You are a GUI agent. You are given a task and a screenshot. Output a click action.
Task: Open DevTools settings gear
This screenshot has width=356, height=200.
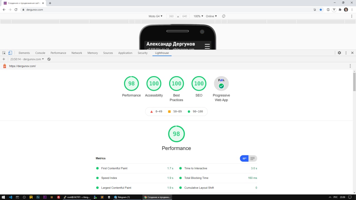339,53
